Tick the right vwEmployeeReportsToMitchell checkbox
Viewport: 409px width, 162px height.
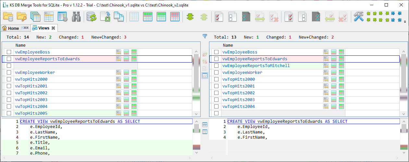[x=216, y=66]
